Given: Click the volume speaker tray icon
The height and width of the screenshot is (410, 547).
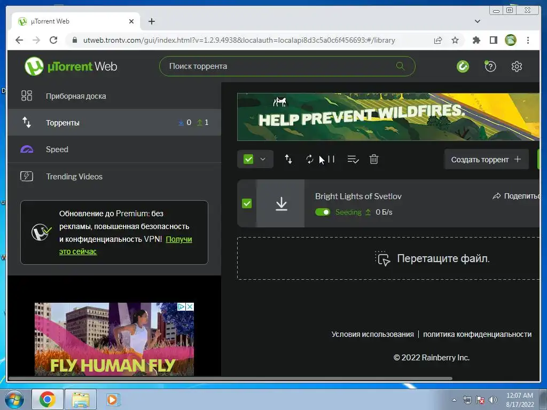Looking at the screenshot, I should [x=493, y=399].
